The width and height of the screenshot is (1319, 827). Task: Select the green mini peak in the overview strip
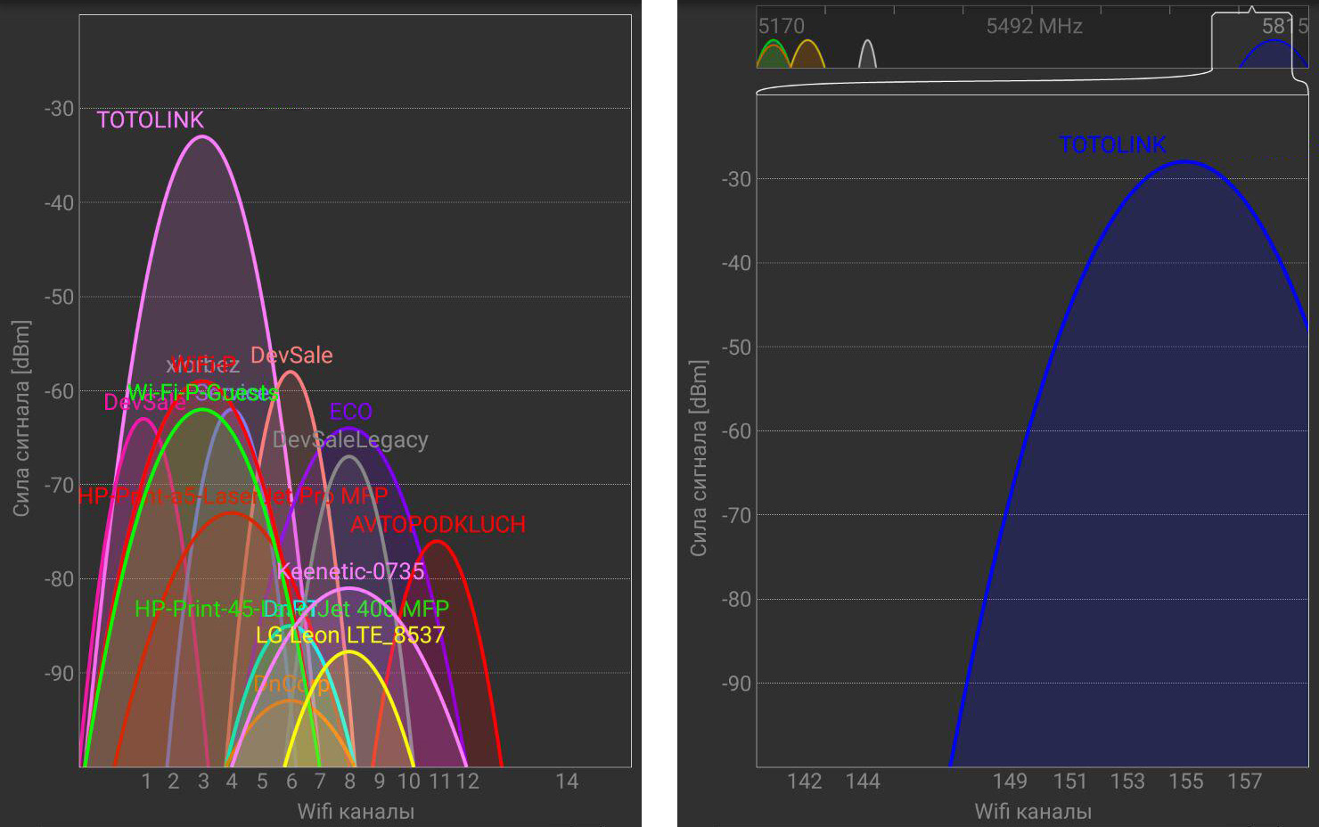(x=773, y=53)
